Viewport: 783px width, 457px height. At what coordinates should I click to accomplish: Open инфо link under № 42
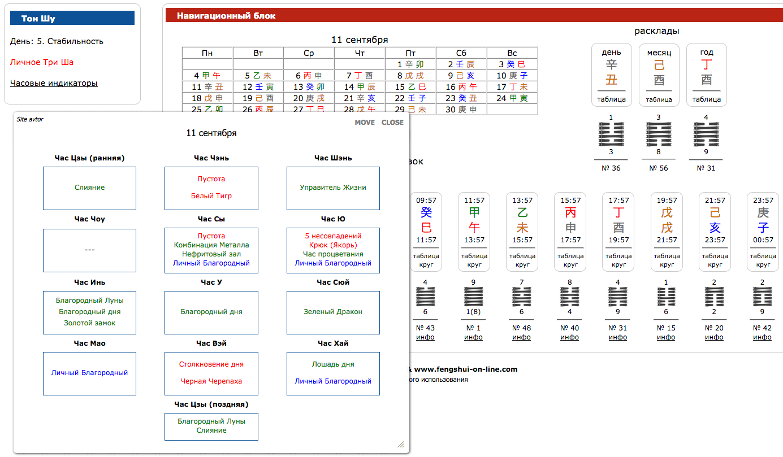762,337
